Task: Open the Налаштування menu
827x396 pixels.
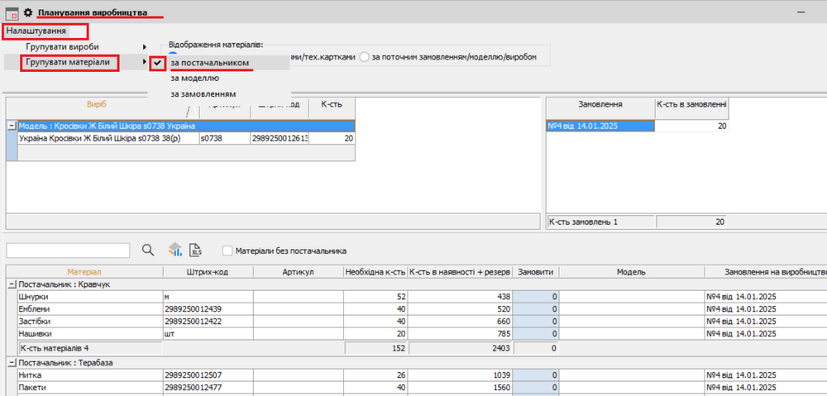Action: pyautogui.click(x=36, y=31)
